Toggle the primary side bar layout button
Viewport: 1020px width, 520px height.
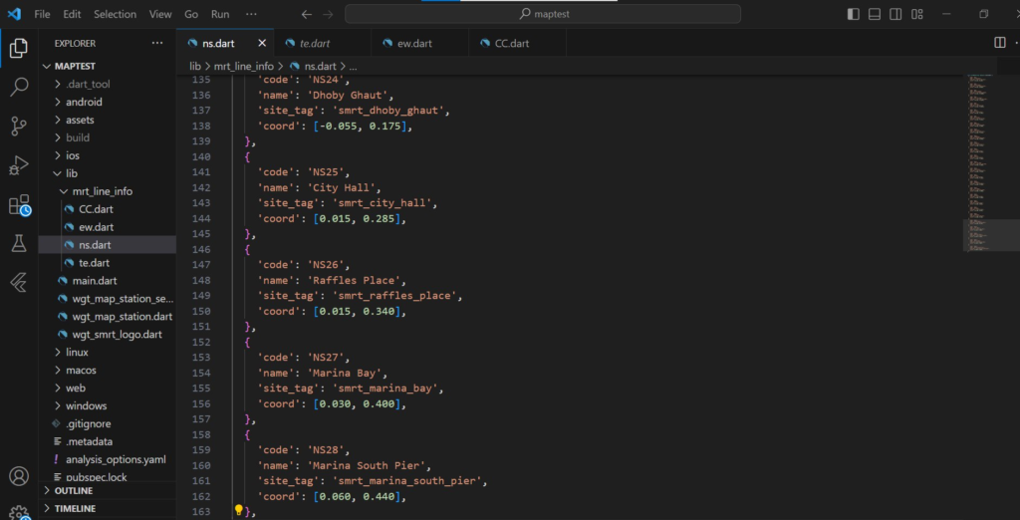point(854,14)
